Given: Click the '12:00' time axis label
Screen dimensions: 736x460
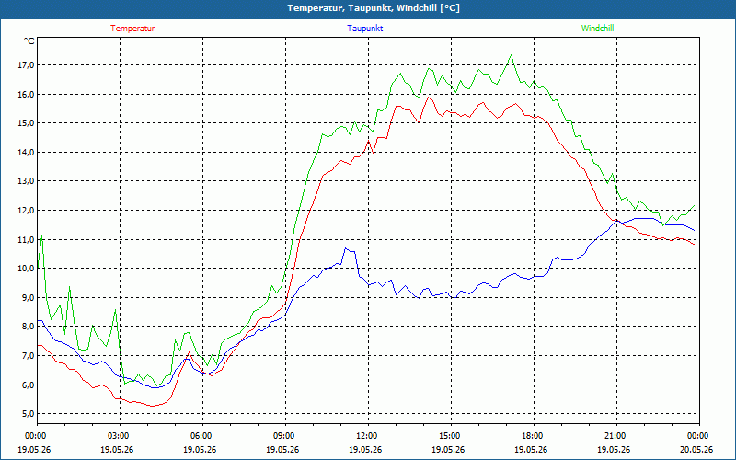Looking at the screenshot, I should (365, 436).
